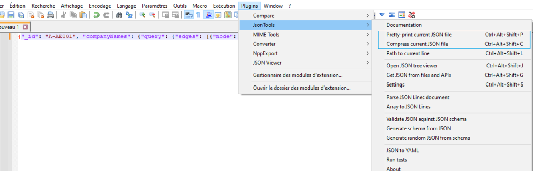Open Gestionnaire des modules d'extension
Screen dimensions: 533x171
297,75
